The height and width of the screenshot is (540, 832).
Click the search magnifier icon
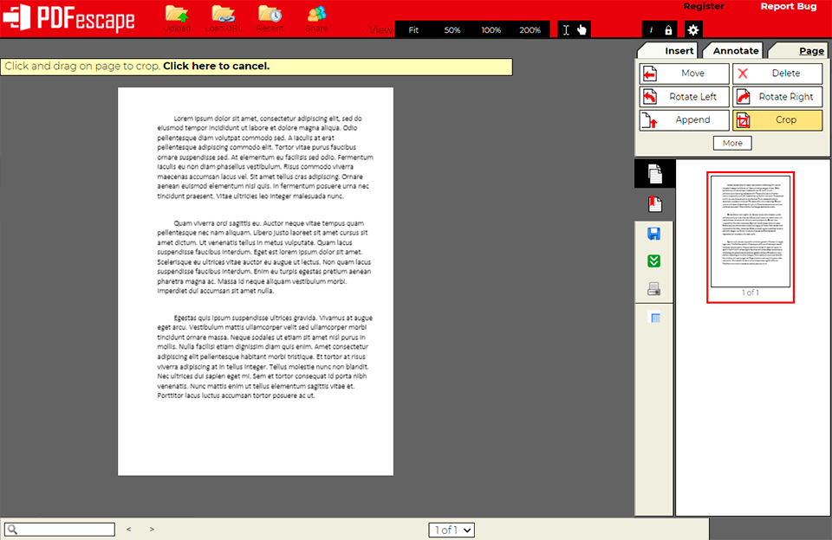pos(13,530)
